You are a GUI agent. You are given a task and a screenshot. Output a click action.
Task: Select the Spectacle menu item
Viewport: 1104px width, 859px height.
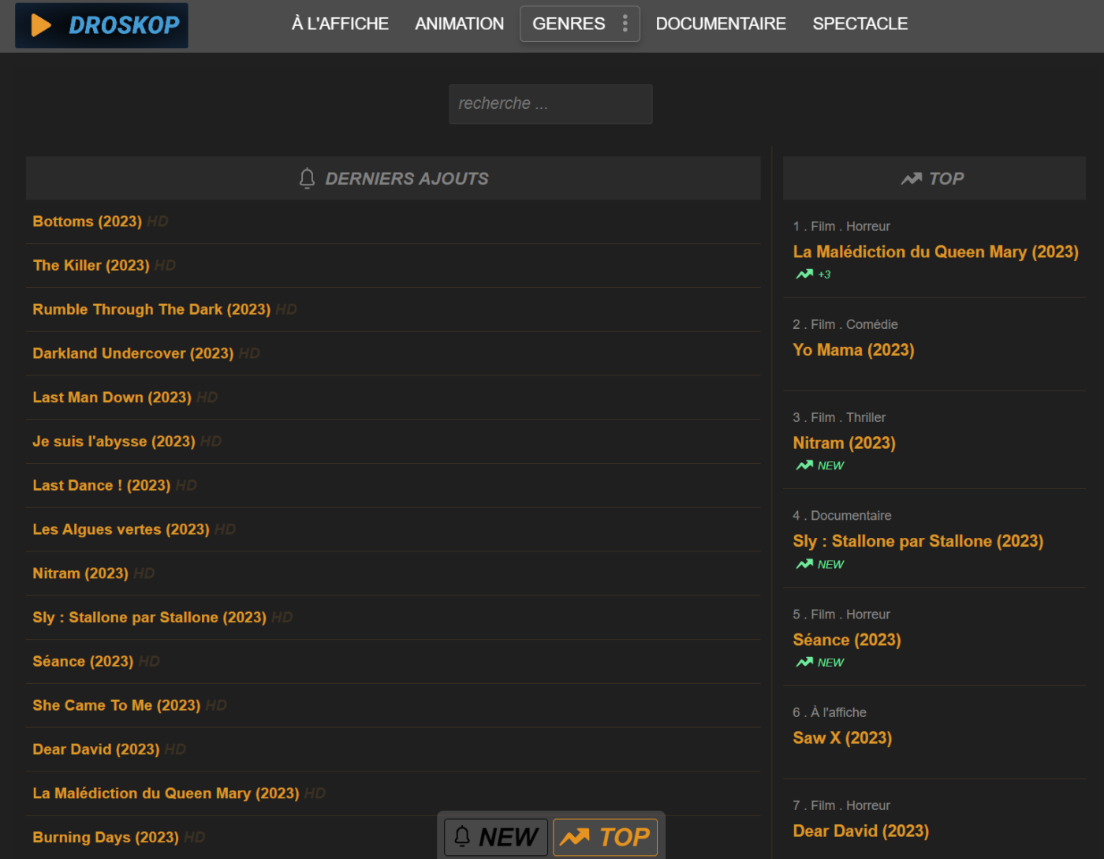[x=860, y=24]
